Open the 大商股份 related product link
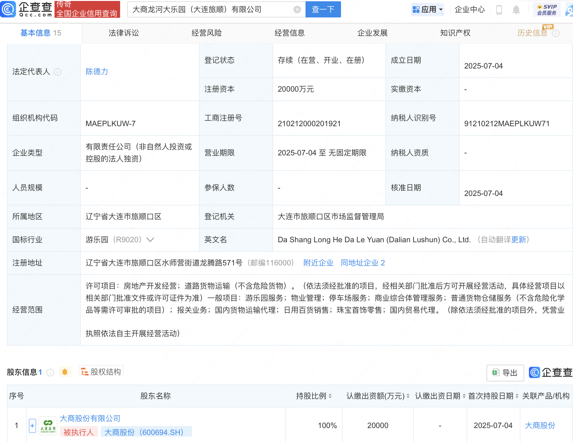 (540, 426)
